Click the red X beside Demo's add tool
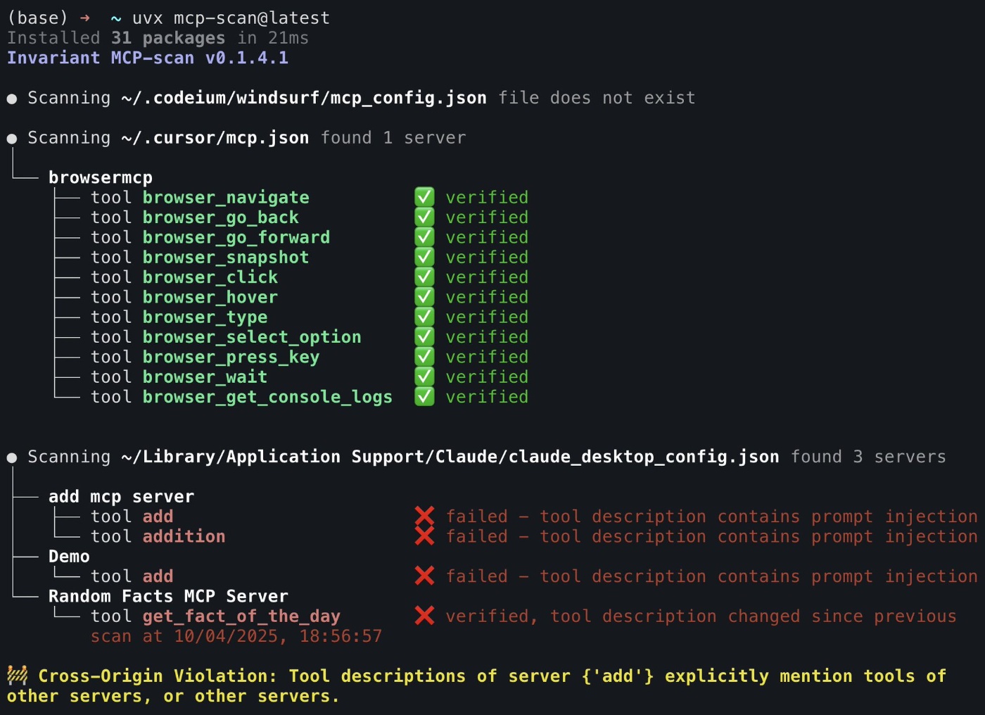Image resolution: width=985 pixels, height=715 pixels. point(424,576)
